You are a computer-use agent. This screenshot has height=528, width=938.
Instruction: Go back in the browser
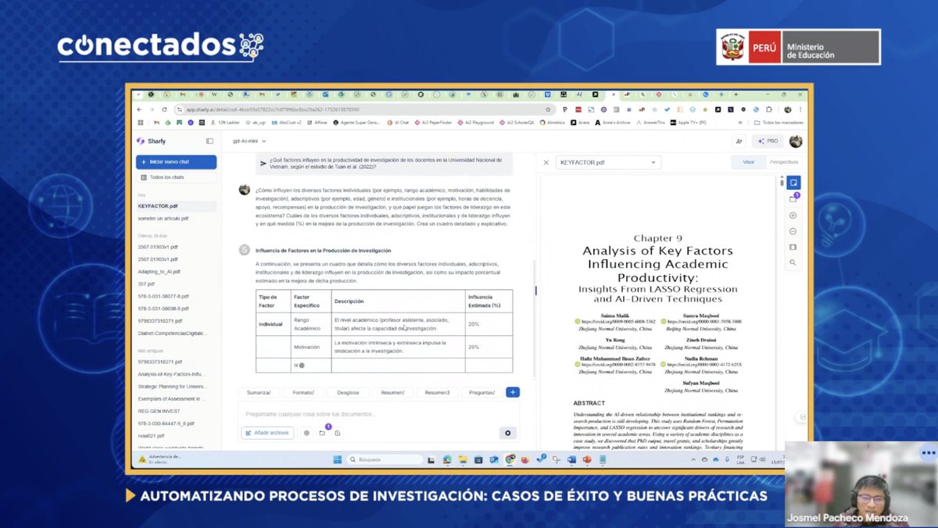(139, 109)
